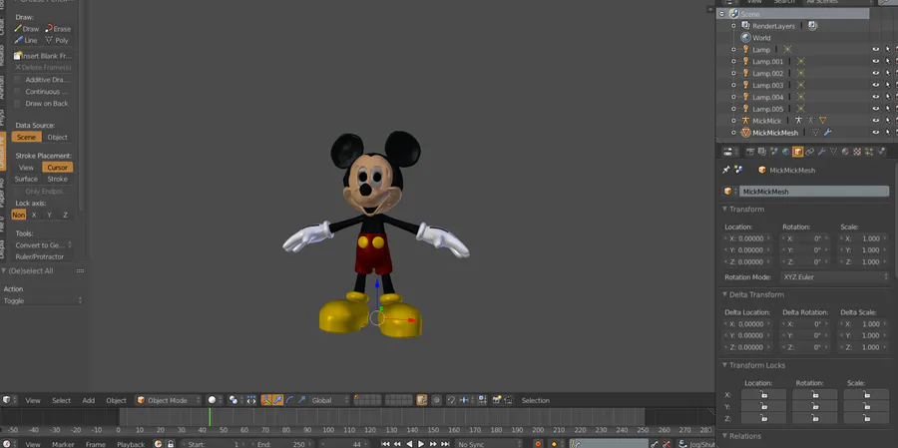898x448 pixels.
Task: Click modifier wrench icon beside MickMickMesh
Action: (x=827, y=133)
